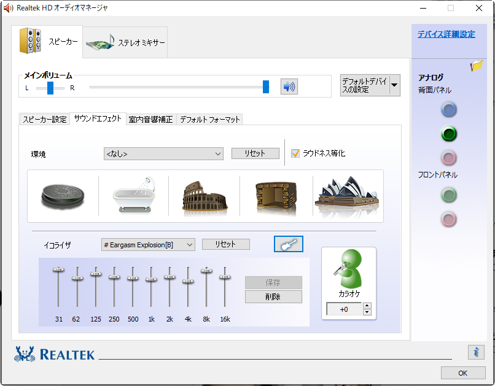This screenshot has height=386, width=495.
Task: Click the main volume slider handle
Action: (x=266, y=87)
